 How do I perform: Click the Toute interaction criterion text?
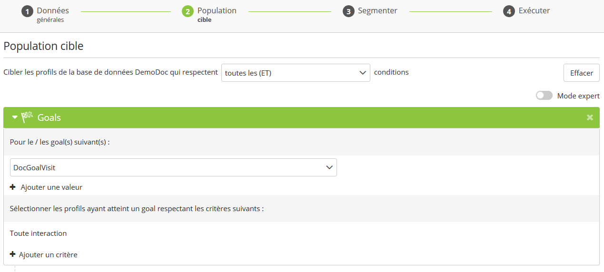click(x=38, y=233)
